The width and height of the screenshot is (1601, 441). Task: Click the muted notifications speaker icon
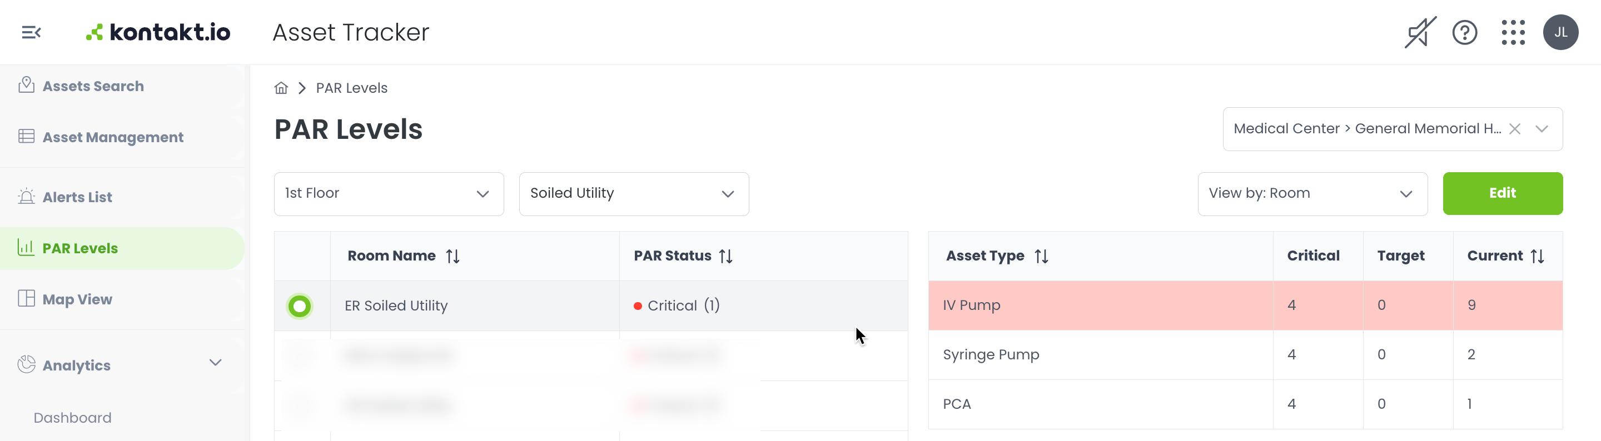1420,32
